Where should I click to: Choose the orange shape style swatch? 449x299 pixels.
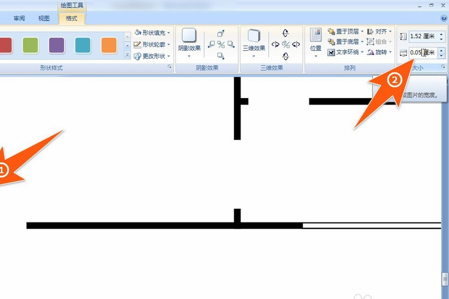[x=109, y=45]
